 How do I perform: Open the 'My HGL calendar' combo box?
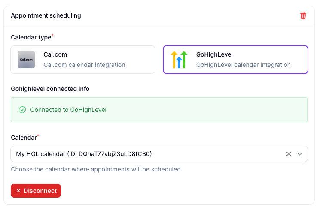(159, 154)
